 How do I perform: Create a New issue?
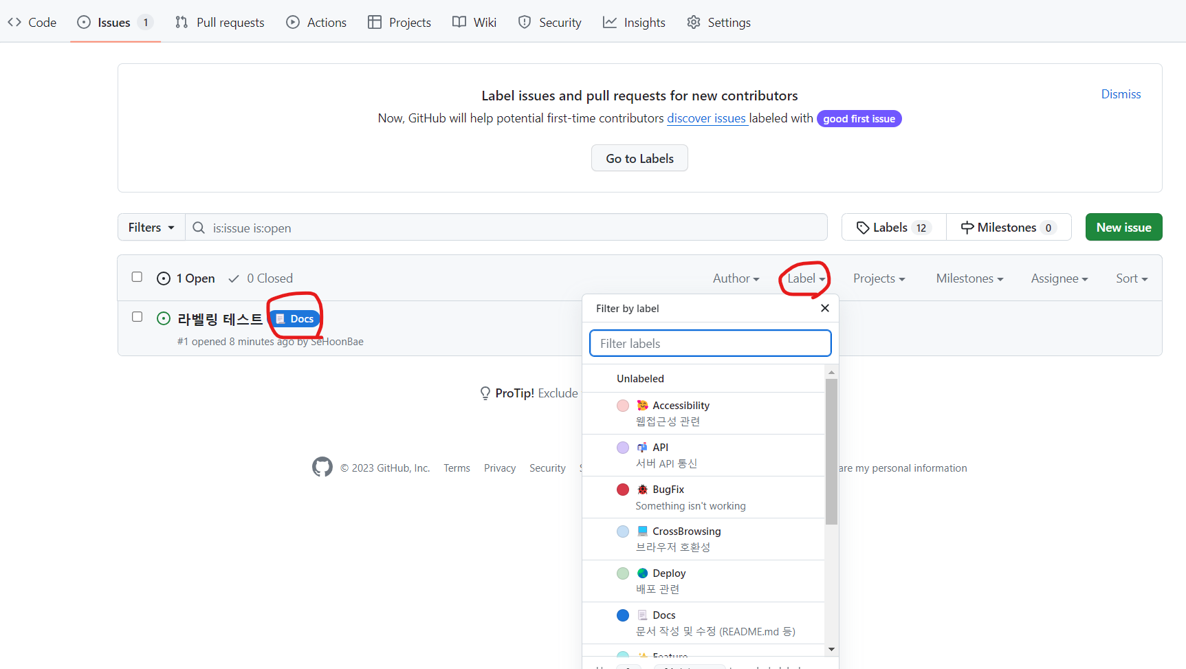click(1123, 227)
